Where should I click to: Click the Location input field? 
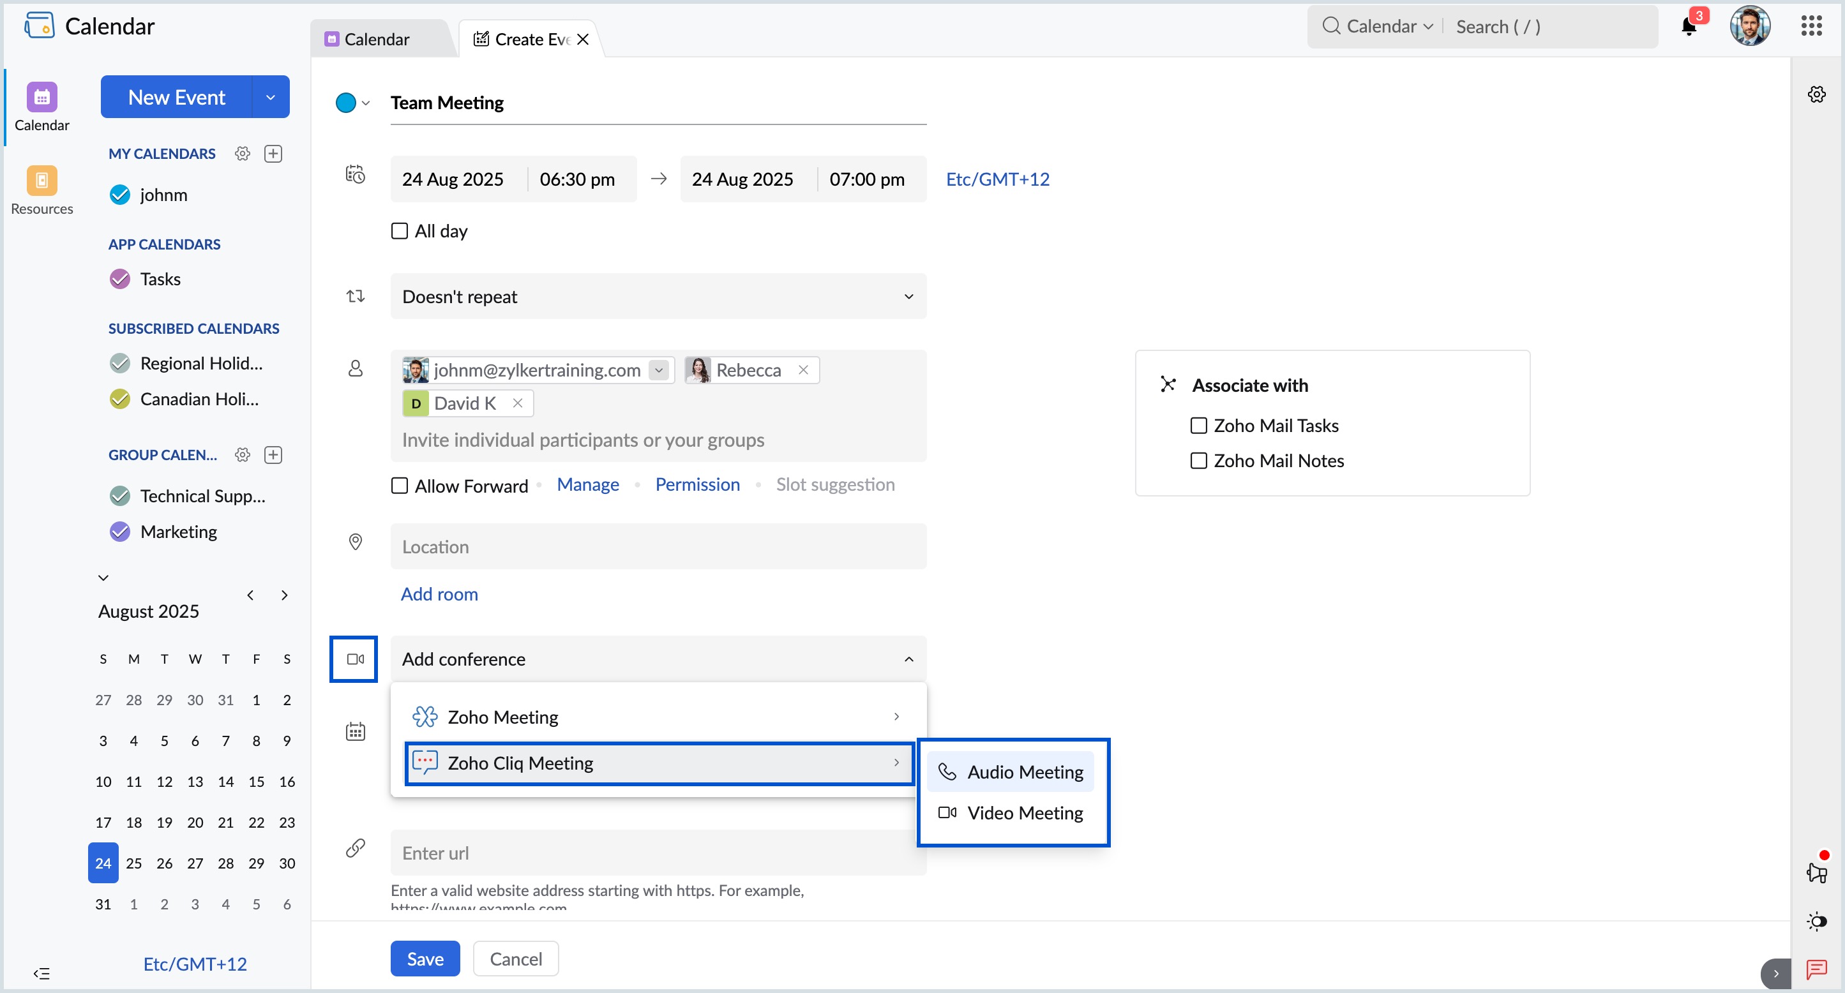[658, 547]
